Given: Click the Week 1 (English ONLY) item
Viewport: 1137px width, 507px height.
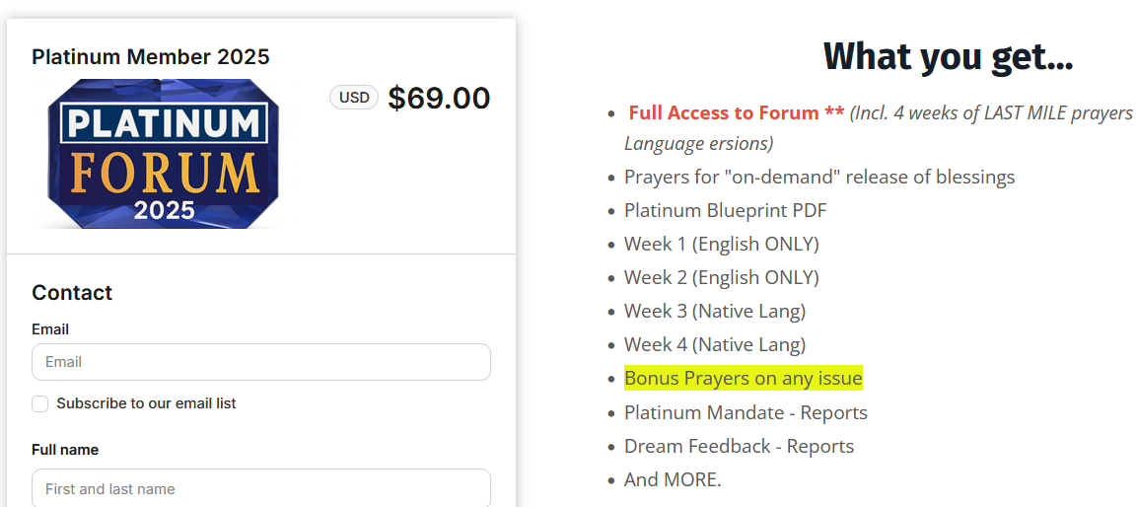Looking at the screenshot, I should 721,244.
